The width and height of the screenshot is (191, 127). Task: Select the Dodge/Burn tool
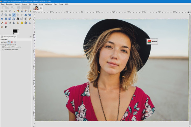(x=6, y=27)
